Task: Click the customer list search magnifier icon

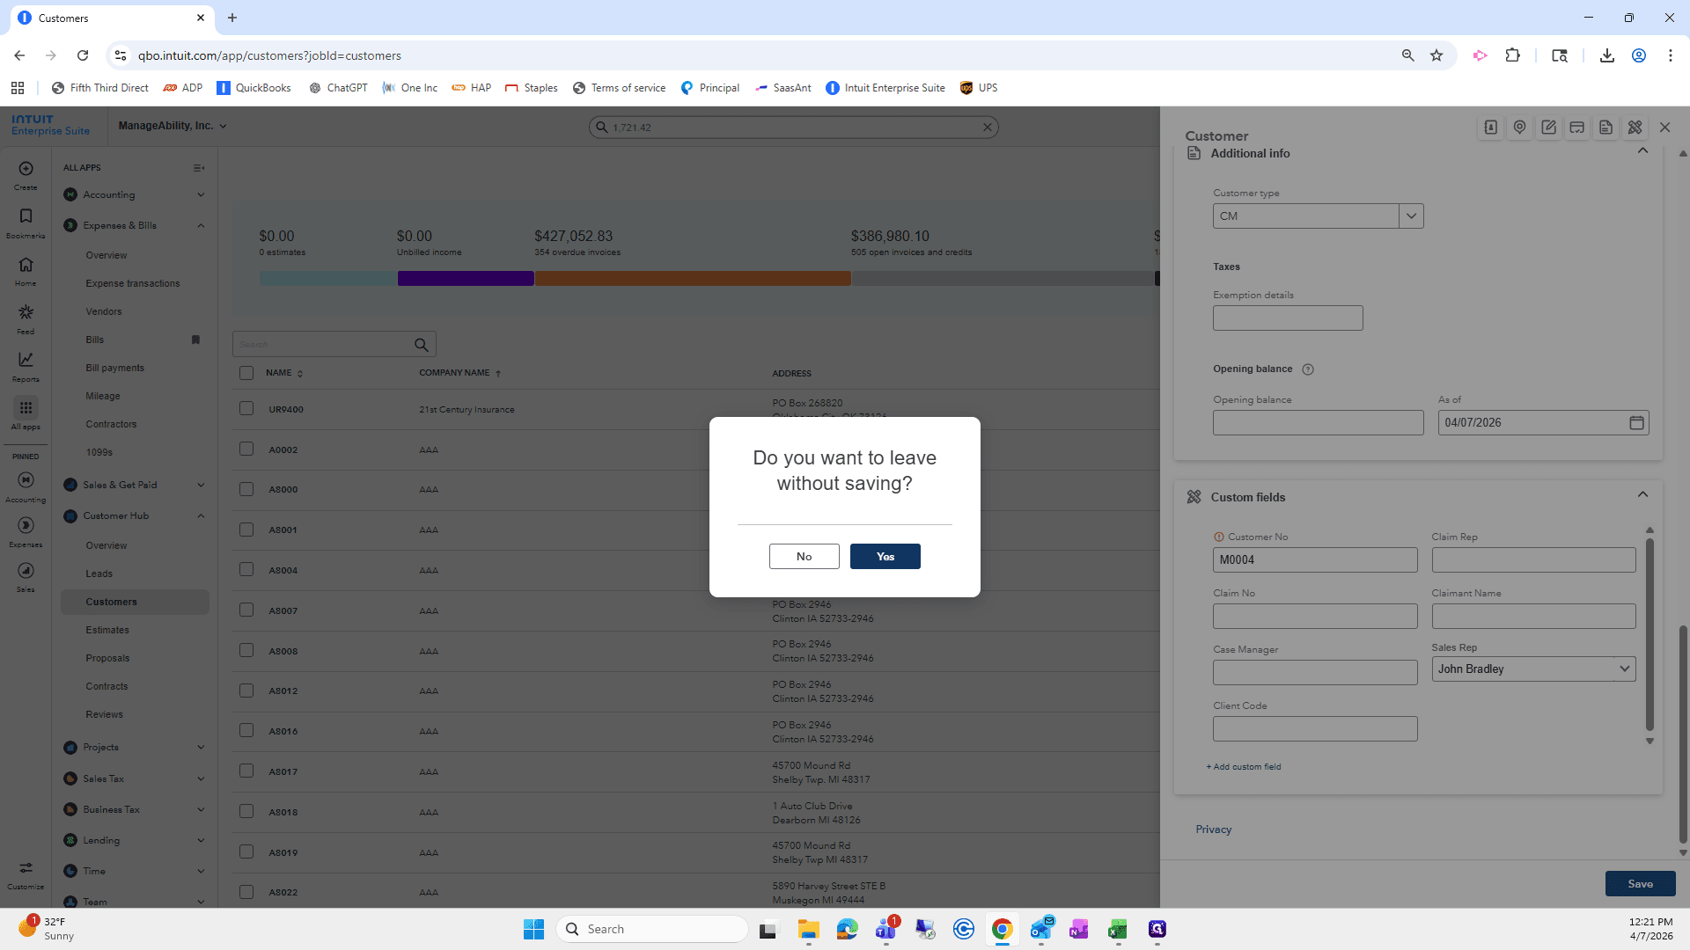Action: [422, 345]
